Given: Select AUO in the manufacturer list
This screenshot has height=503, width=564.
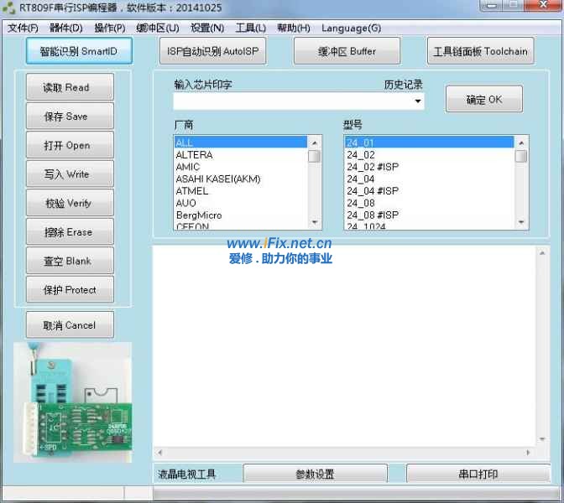Looking at the screenshot, I should coord(240,203).
